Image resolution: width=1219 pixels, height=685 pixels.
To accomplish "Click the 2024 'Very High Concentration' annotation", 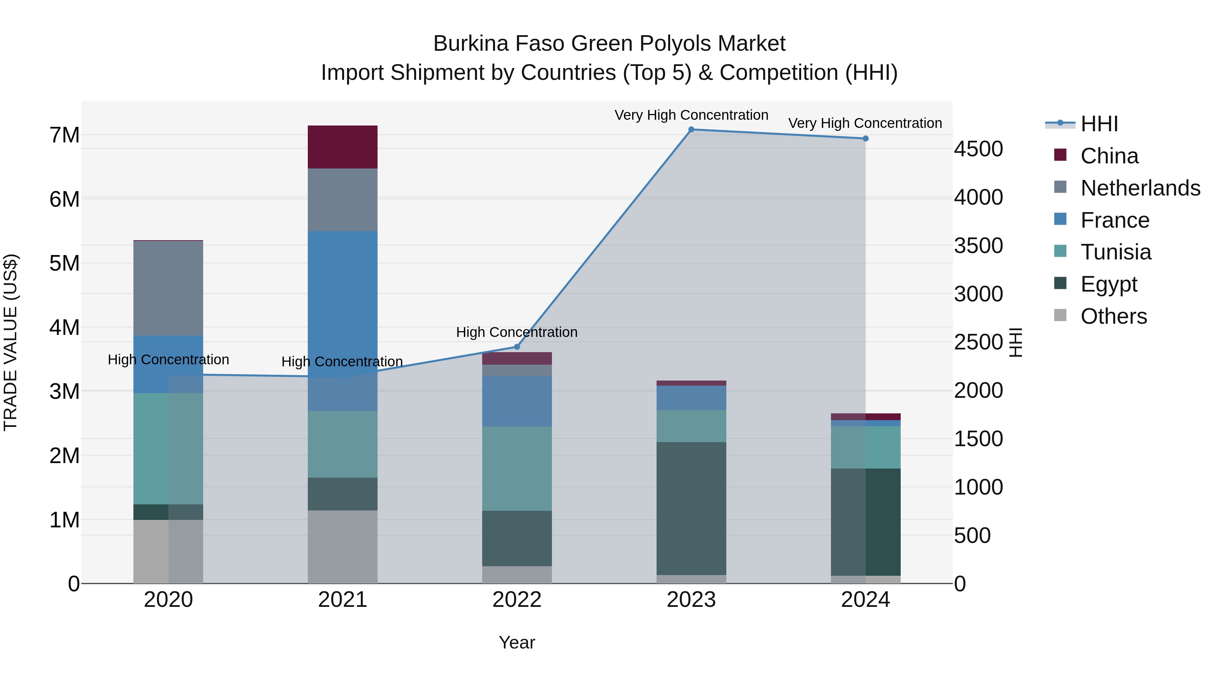I will (865, 123).
